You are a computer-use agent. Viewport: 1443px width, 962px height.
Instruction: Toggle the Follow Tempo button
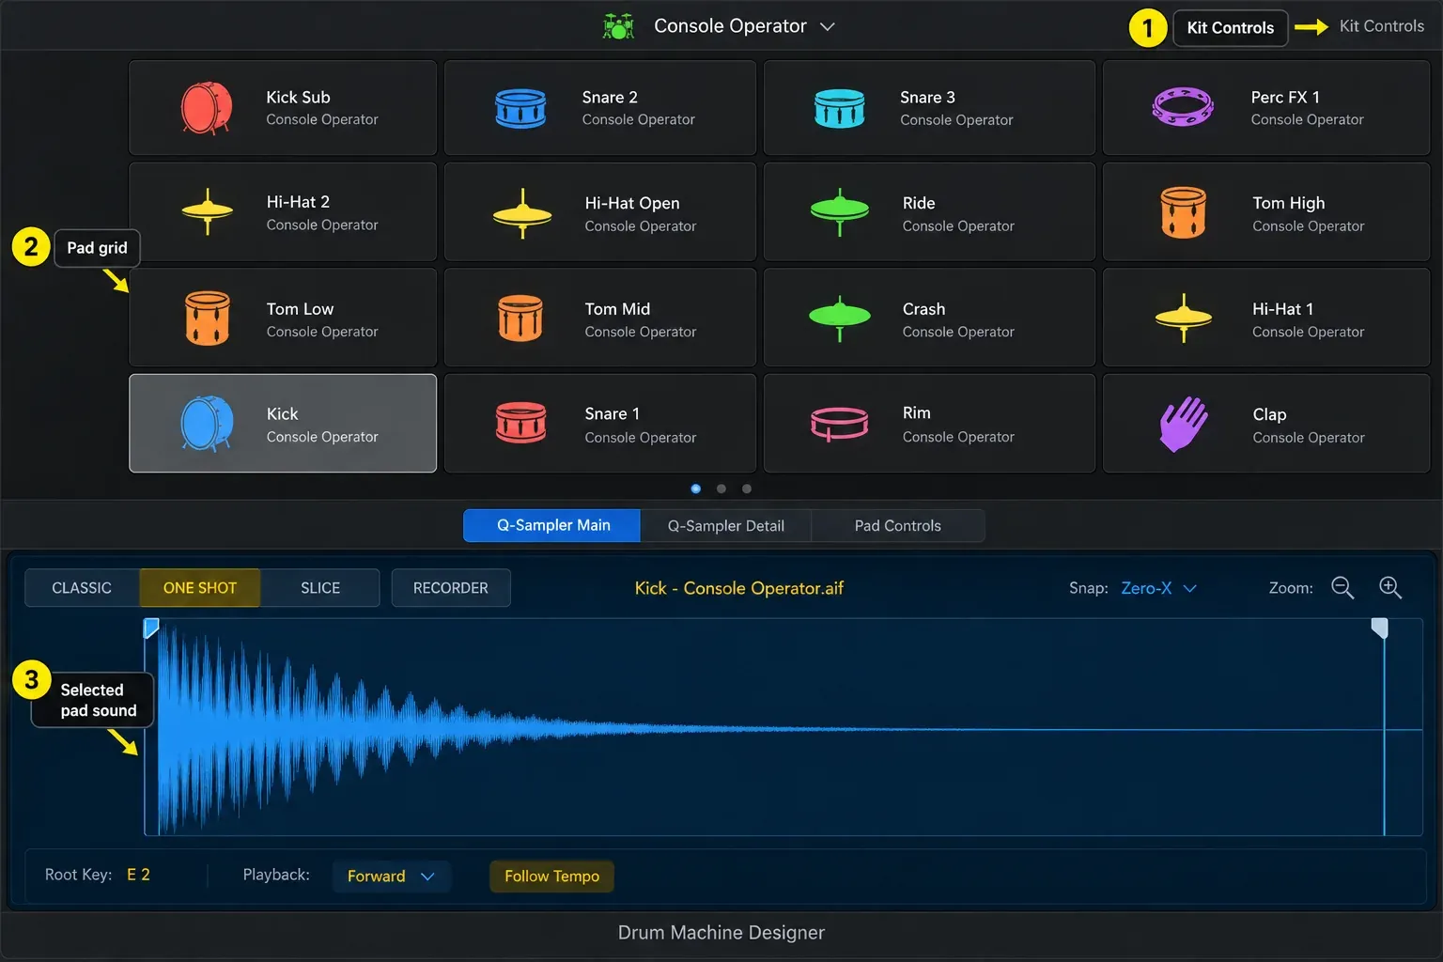point(551,877)
